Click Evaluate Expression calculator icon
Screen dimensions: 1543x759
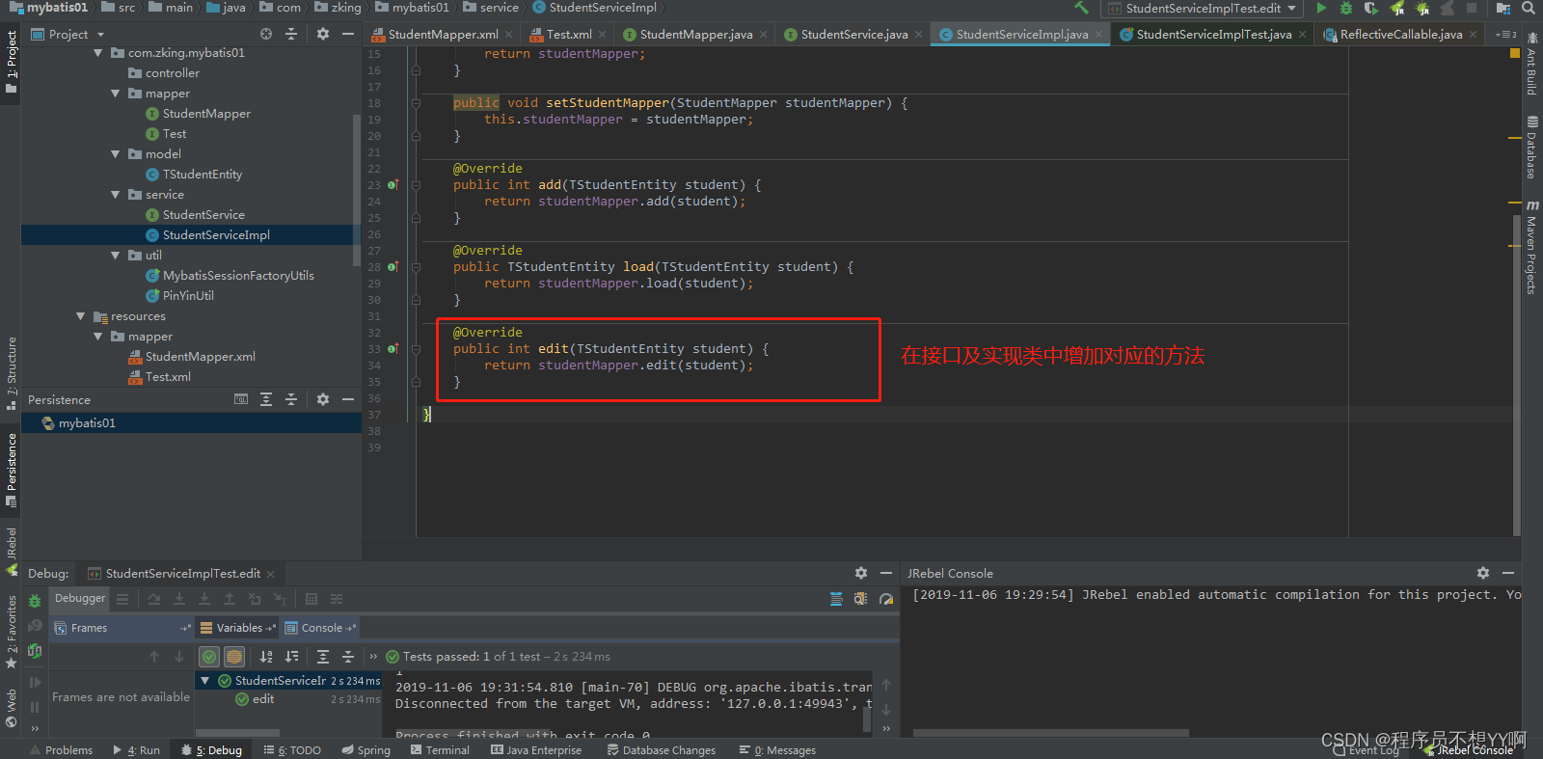[x=311, y=599]
